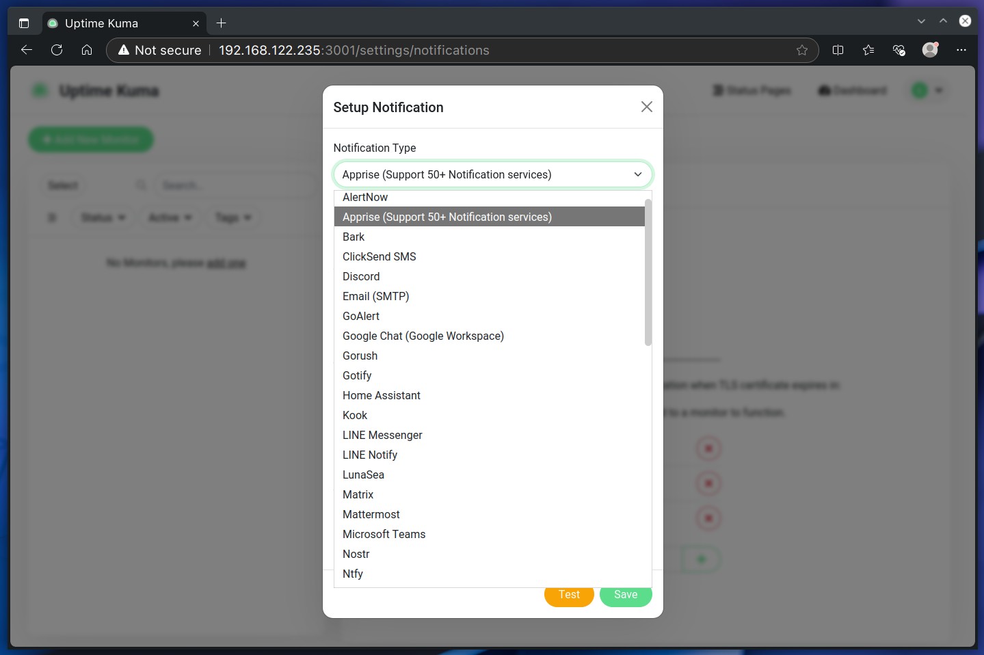Choose Email (SMTP) option
984x655 pixels.
tap(490, 296)
